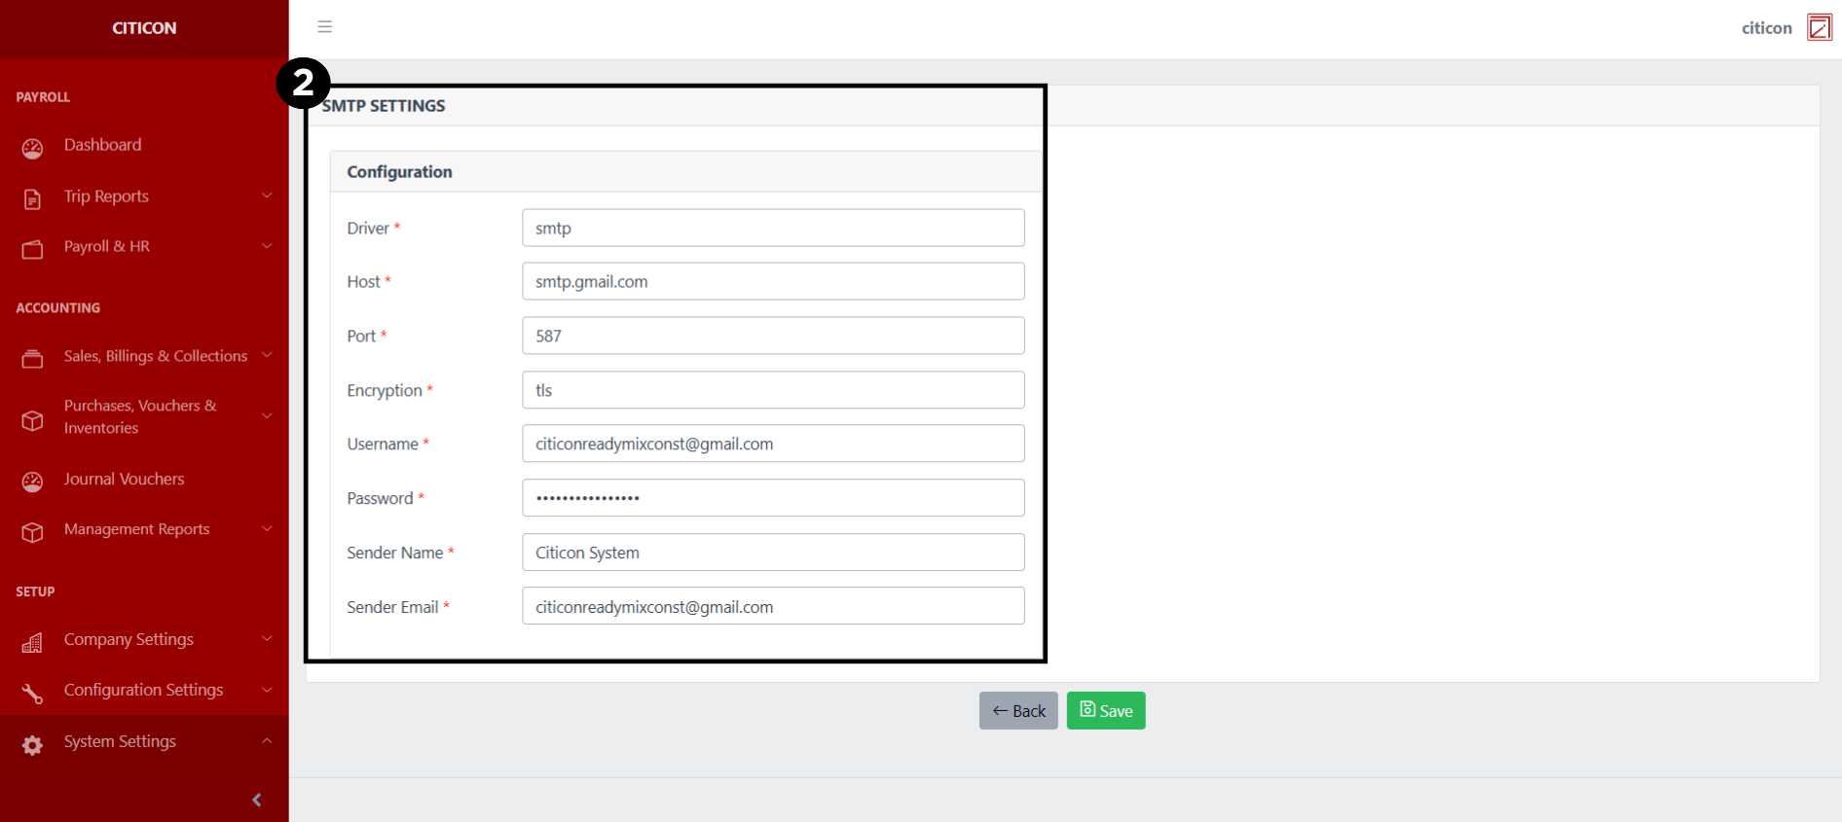
Task: Click the Back button
Action: (1017, 711)
